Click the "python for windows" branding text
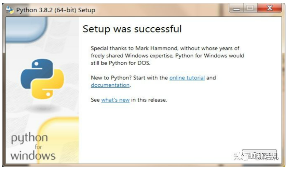The height and width of the screenshot is (169, 288). pos(32,147)
